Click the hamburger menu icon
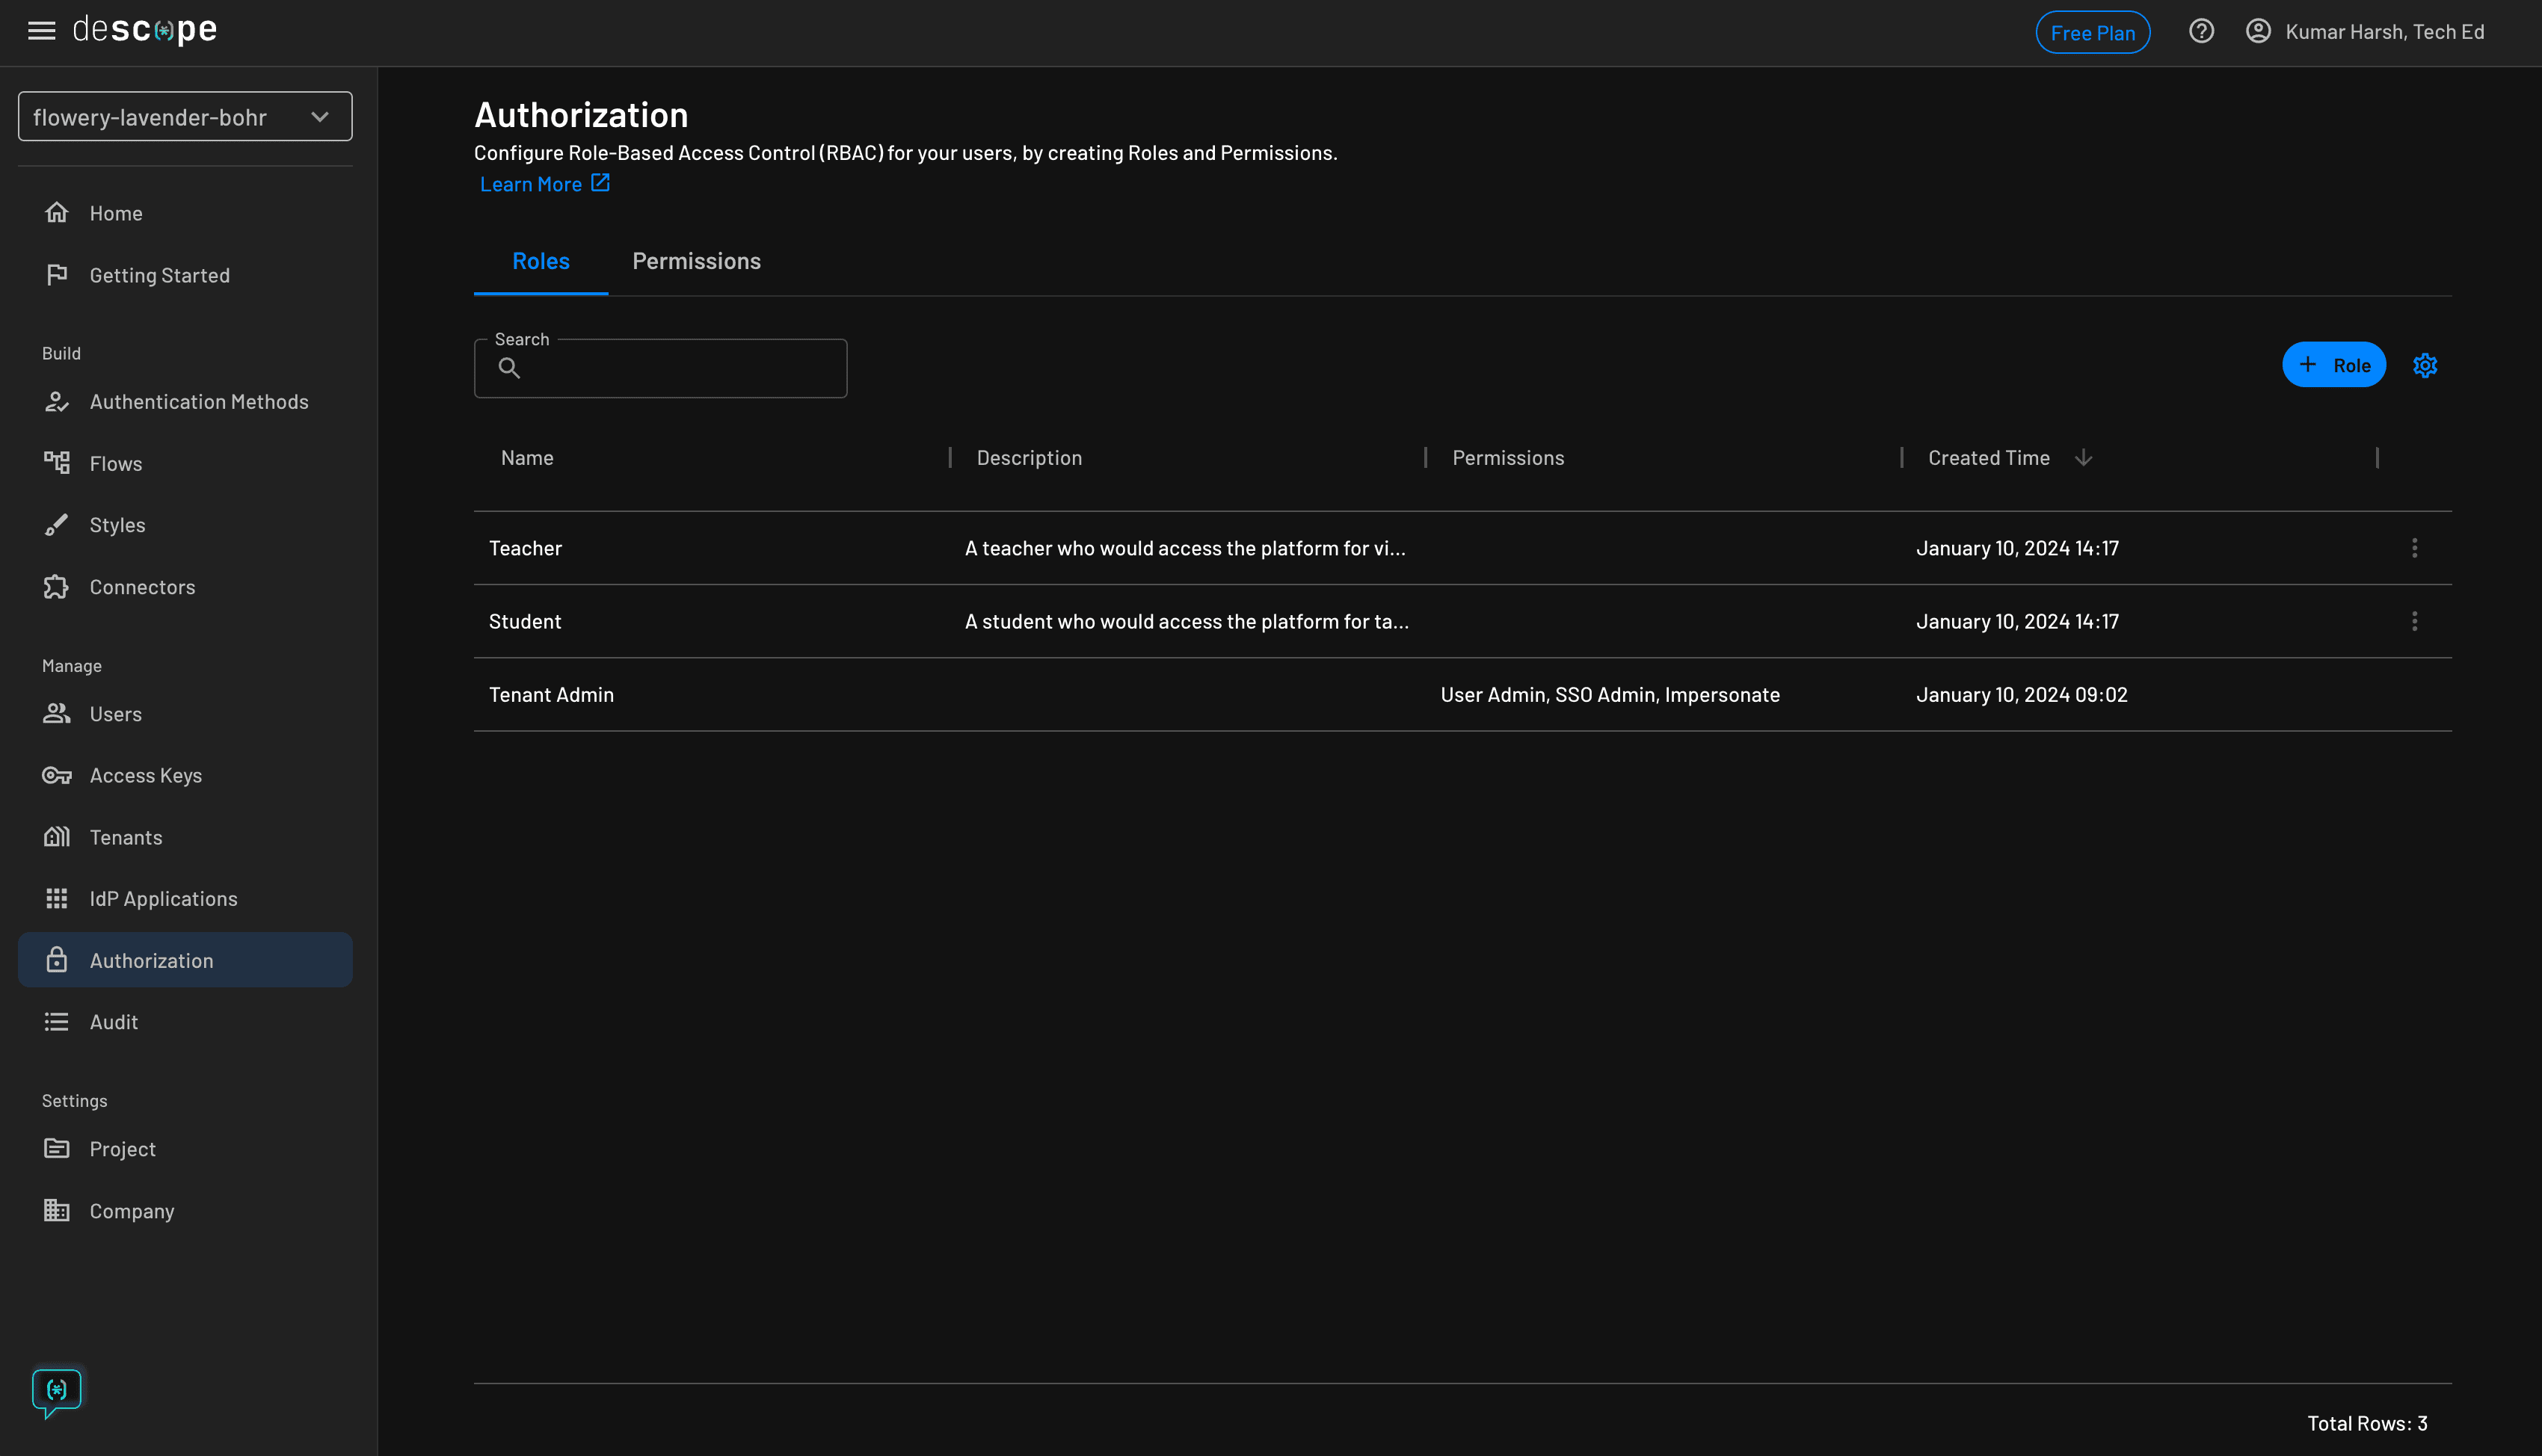 click(x=41, y=31)
